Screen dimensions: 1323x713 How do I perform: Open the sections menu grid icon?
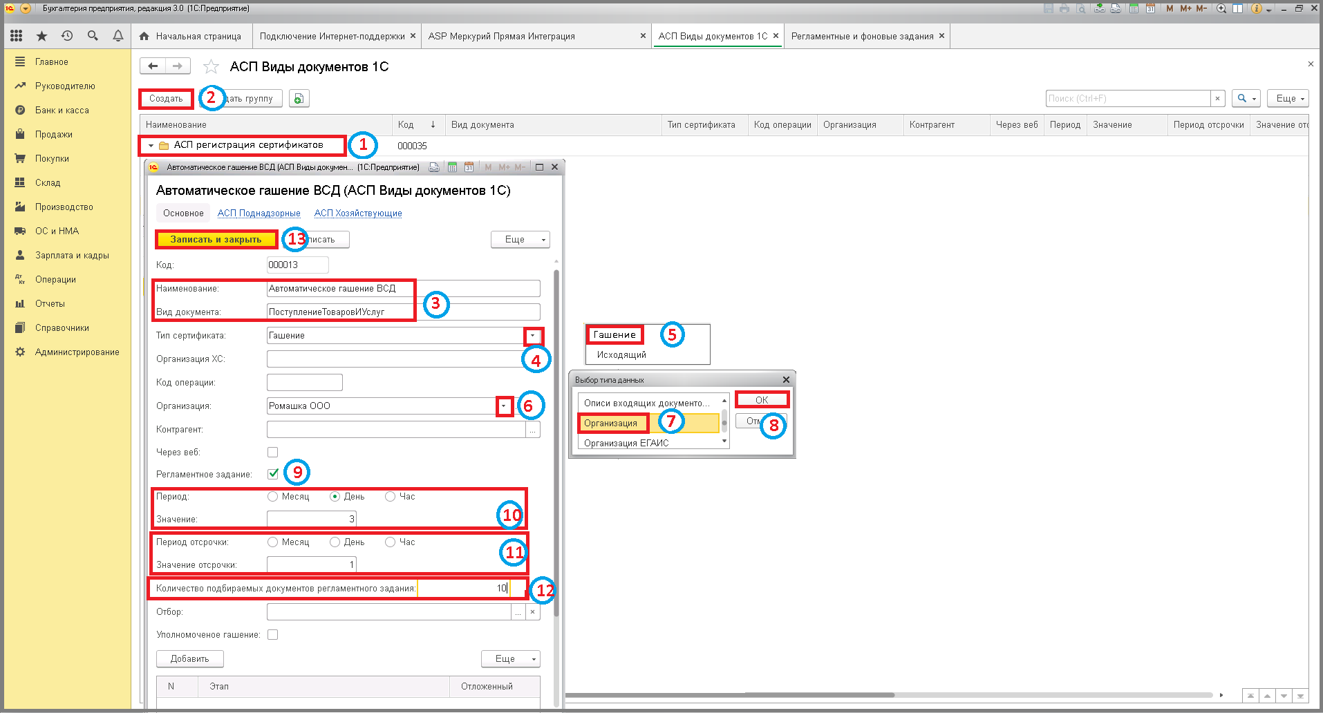17,36
